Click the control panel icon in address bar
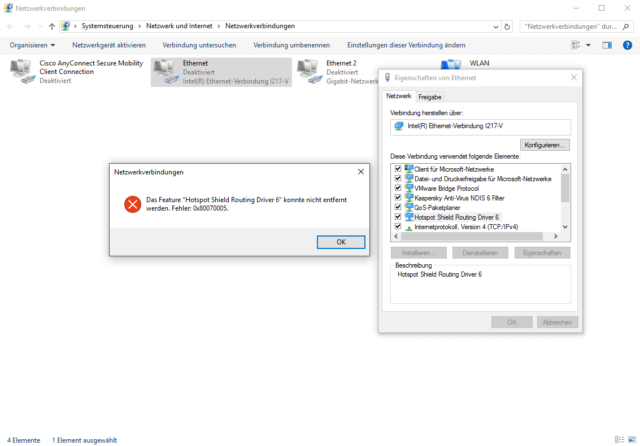Image resolution: width=640 pixels, height=446 pixels. click(66, 26)
